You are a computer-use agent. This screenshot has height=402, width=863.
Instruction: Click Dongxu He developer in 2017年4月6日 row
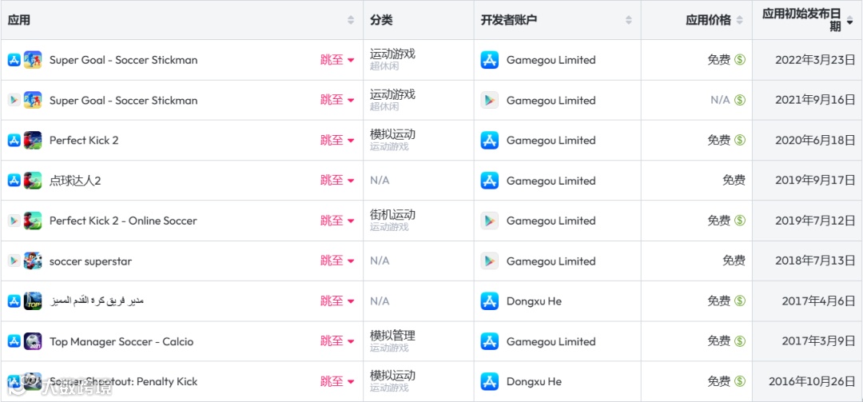[535, 301]
